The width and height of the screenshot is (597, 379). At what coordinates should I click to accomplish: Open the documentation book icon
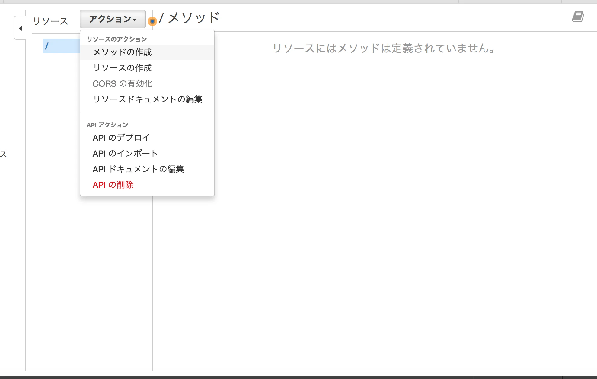tap(578, 17)
